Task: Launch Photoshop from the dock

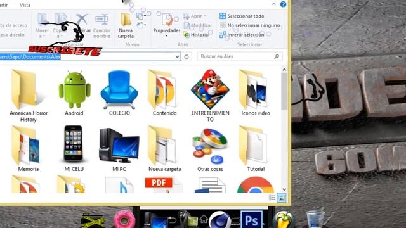Action: tap(251, 220)
